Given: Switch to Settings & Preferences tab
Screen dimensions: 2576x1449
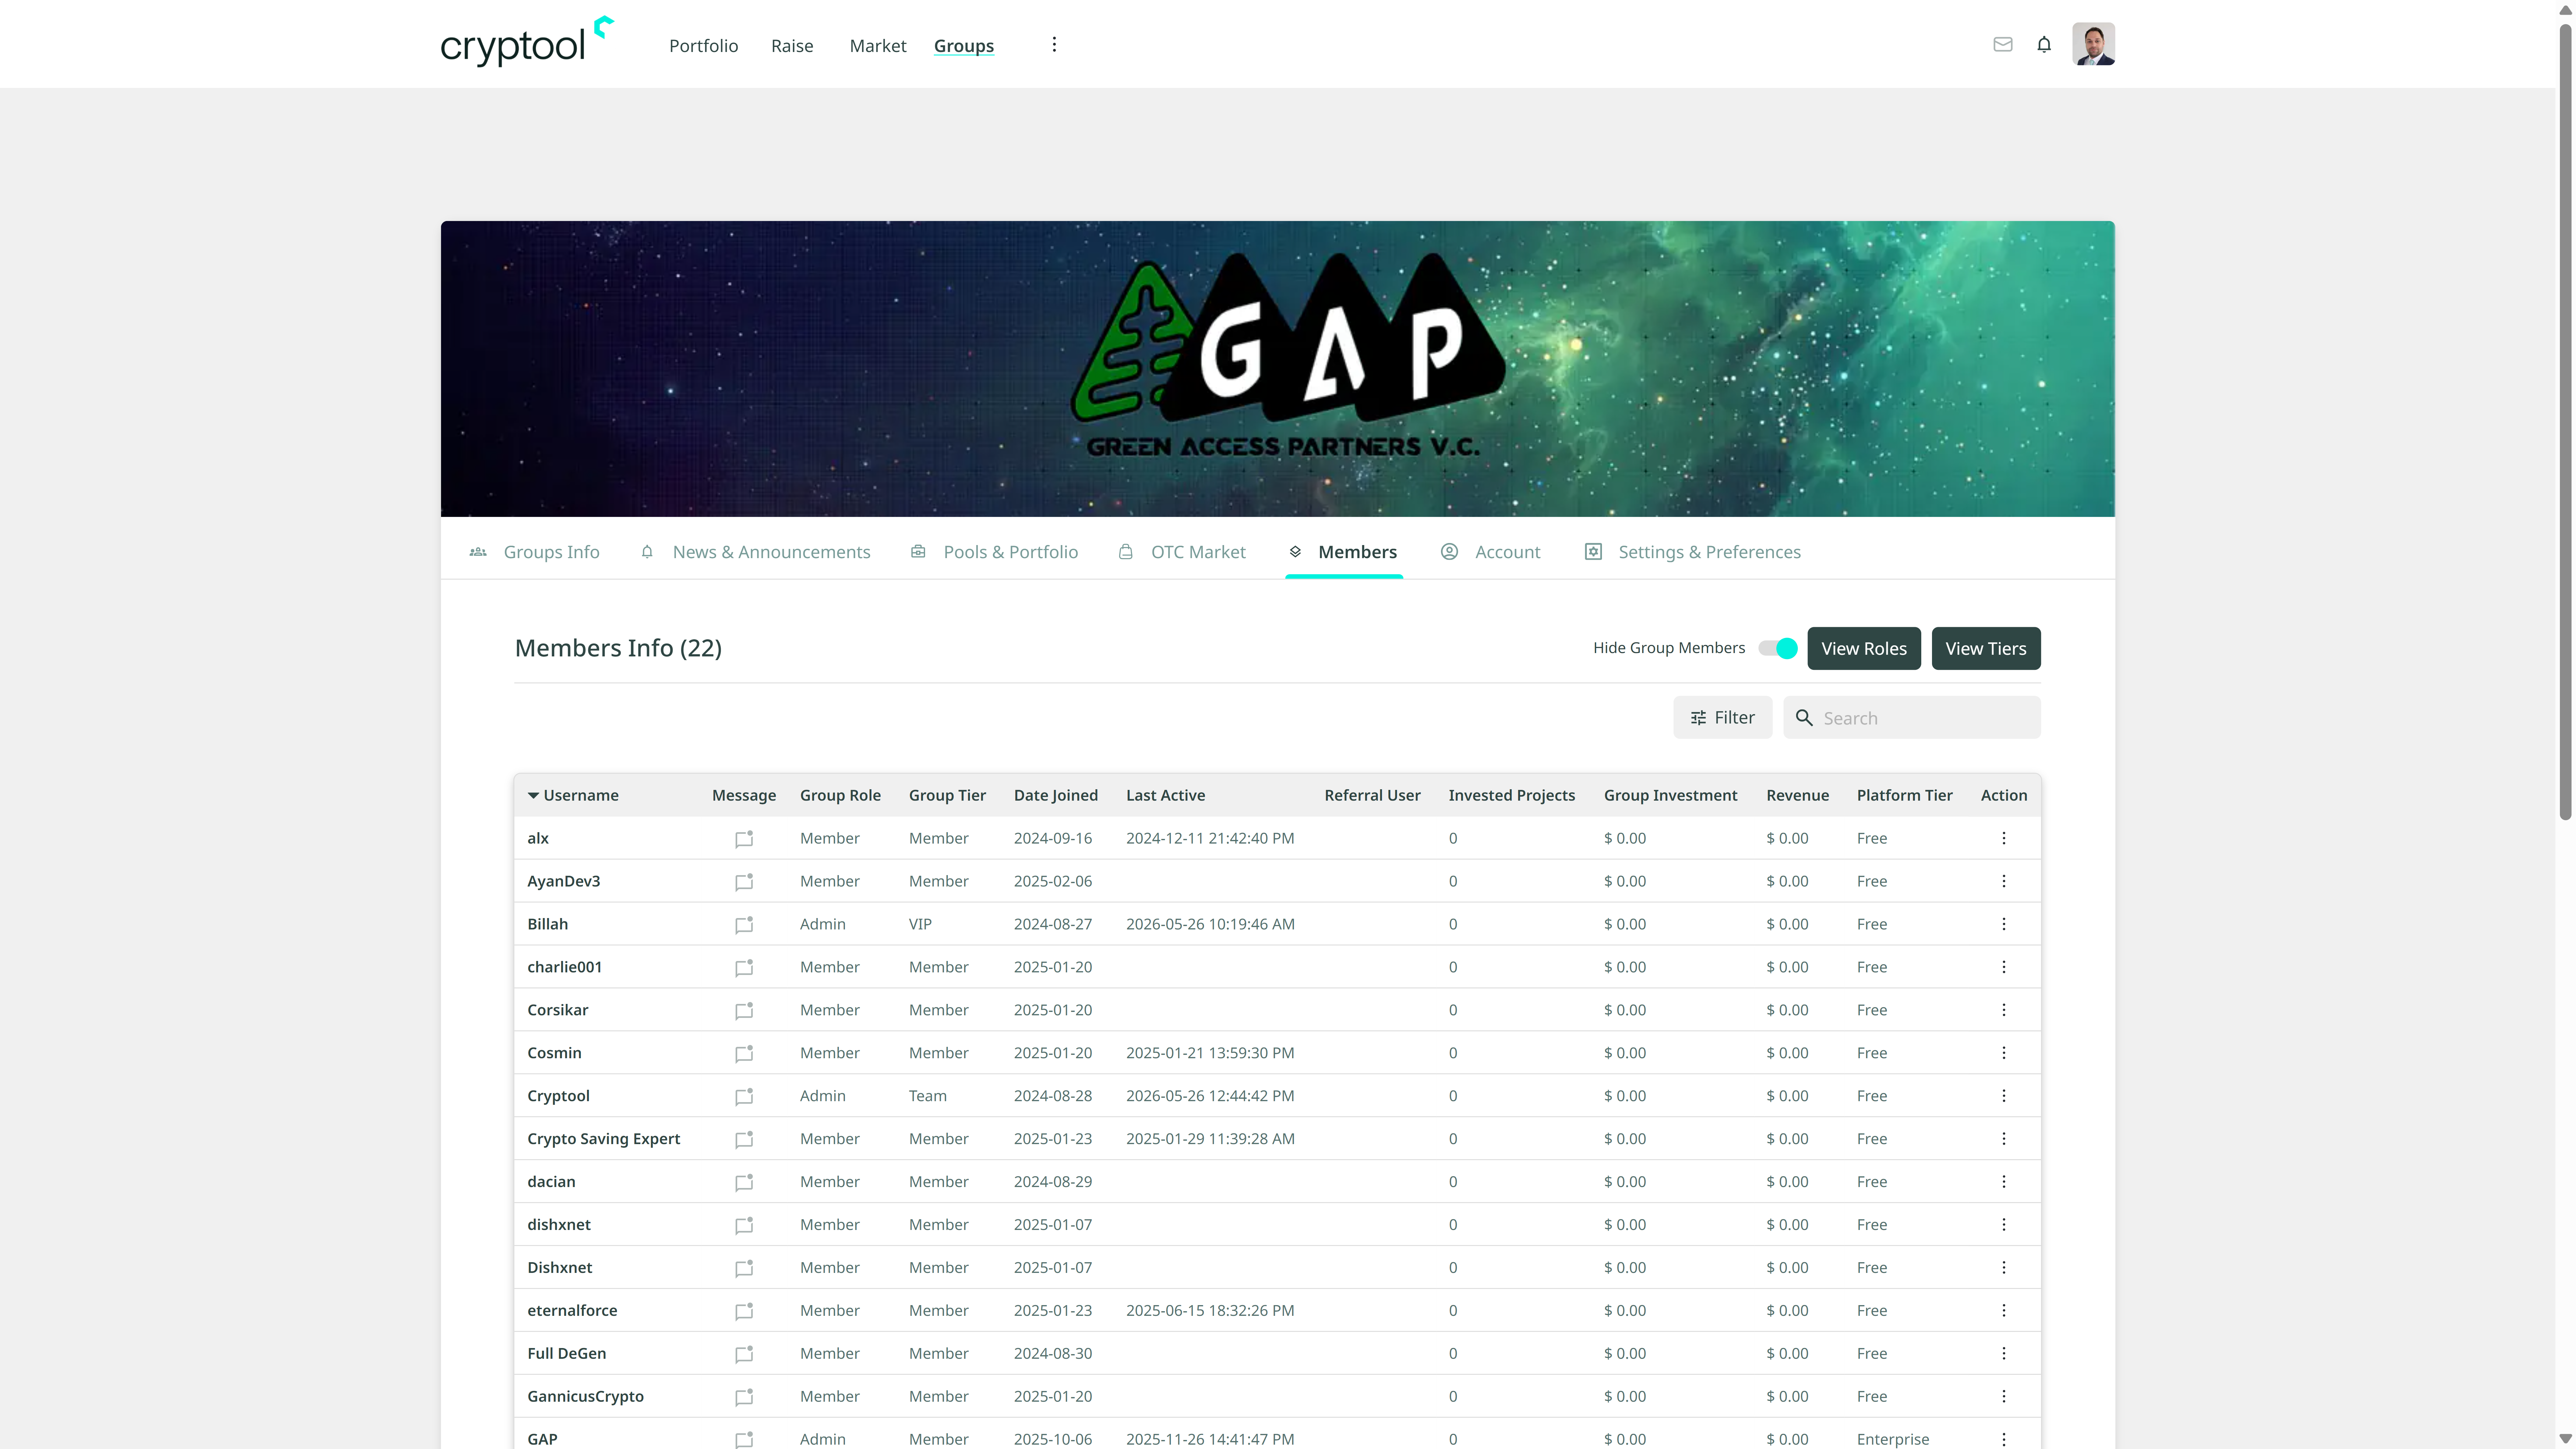Looking at the screenshot, I should tap(1693, 552).
